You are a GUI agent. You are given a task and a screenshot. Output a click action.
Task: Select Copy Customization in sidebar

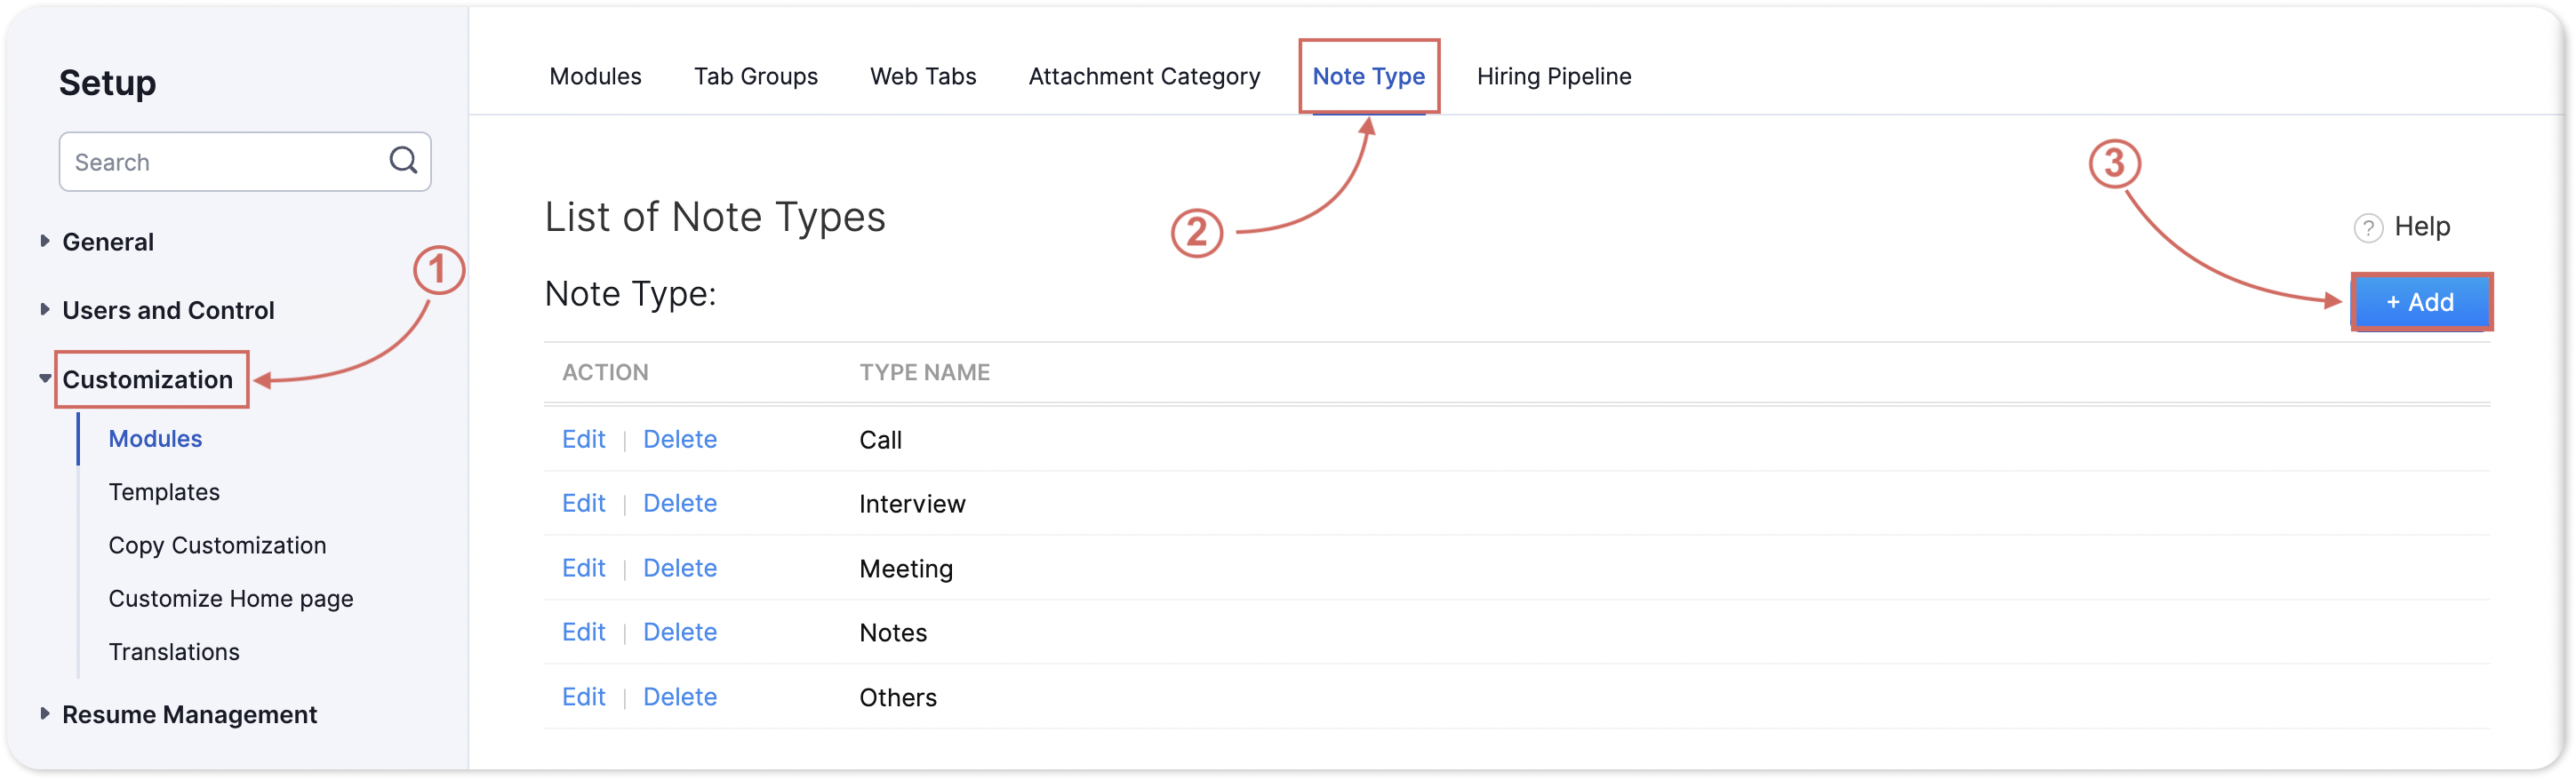(x=217, y=545)
